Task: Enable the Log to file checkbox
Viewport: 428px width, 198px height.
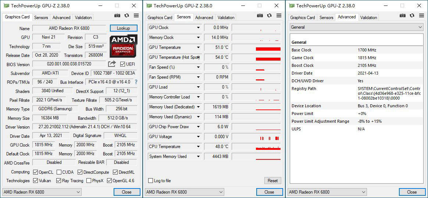Action: 150,180
